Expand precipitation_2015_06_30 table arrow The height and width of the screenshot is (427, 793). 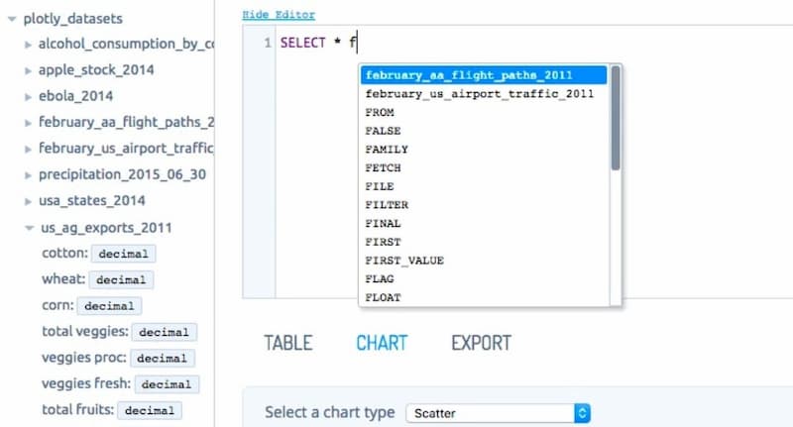click(x=29, y=174)
